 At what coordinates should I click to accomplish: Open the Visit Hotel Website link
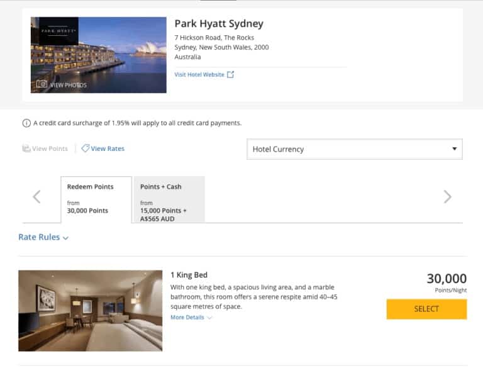[199, 75]
